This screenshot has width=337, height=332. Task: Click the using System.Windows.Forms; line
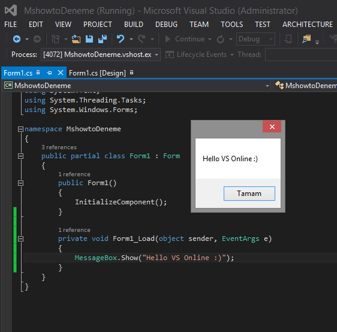coord(81,110)
